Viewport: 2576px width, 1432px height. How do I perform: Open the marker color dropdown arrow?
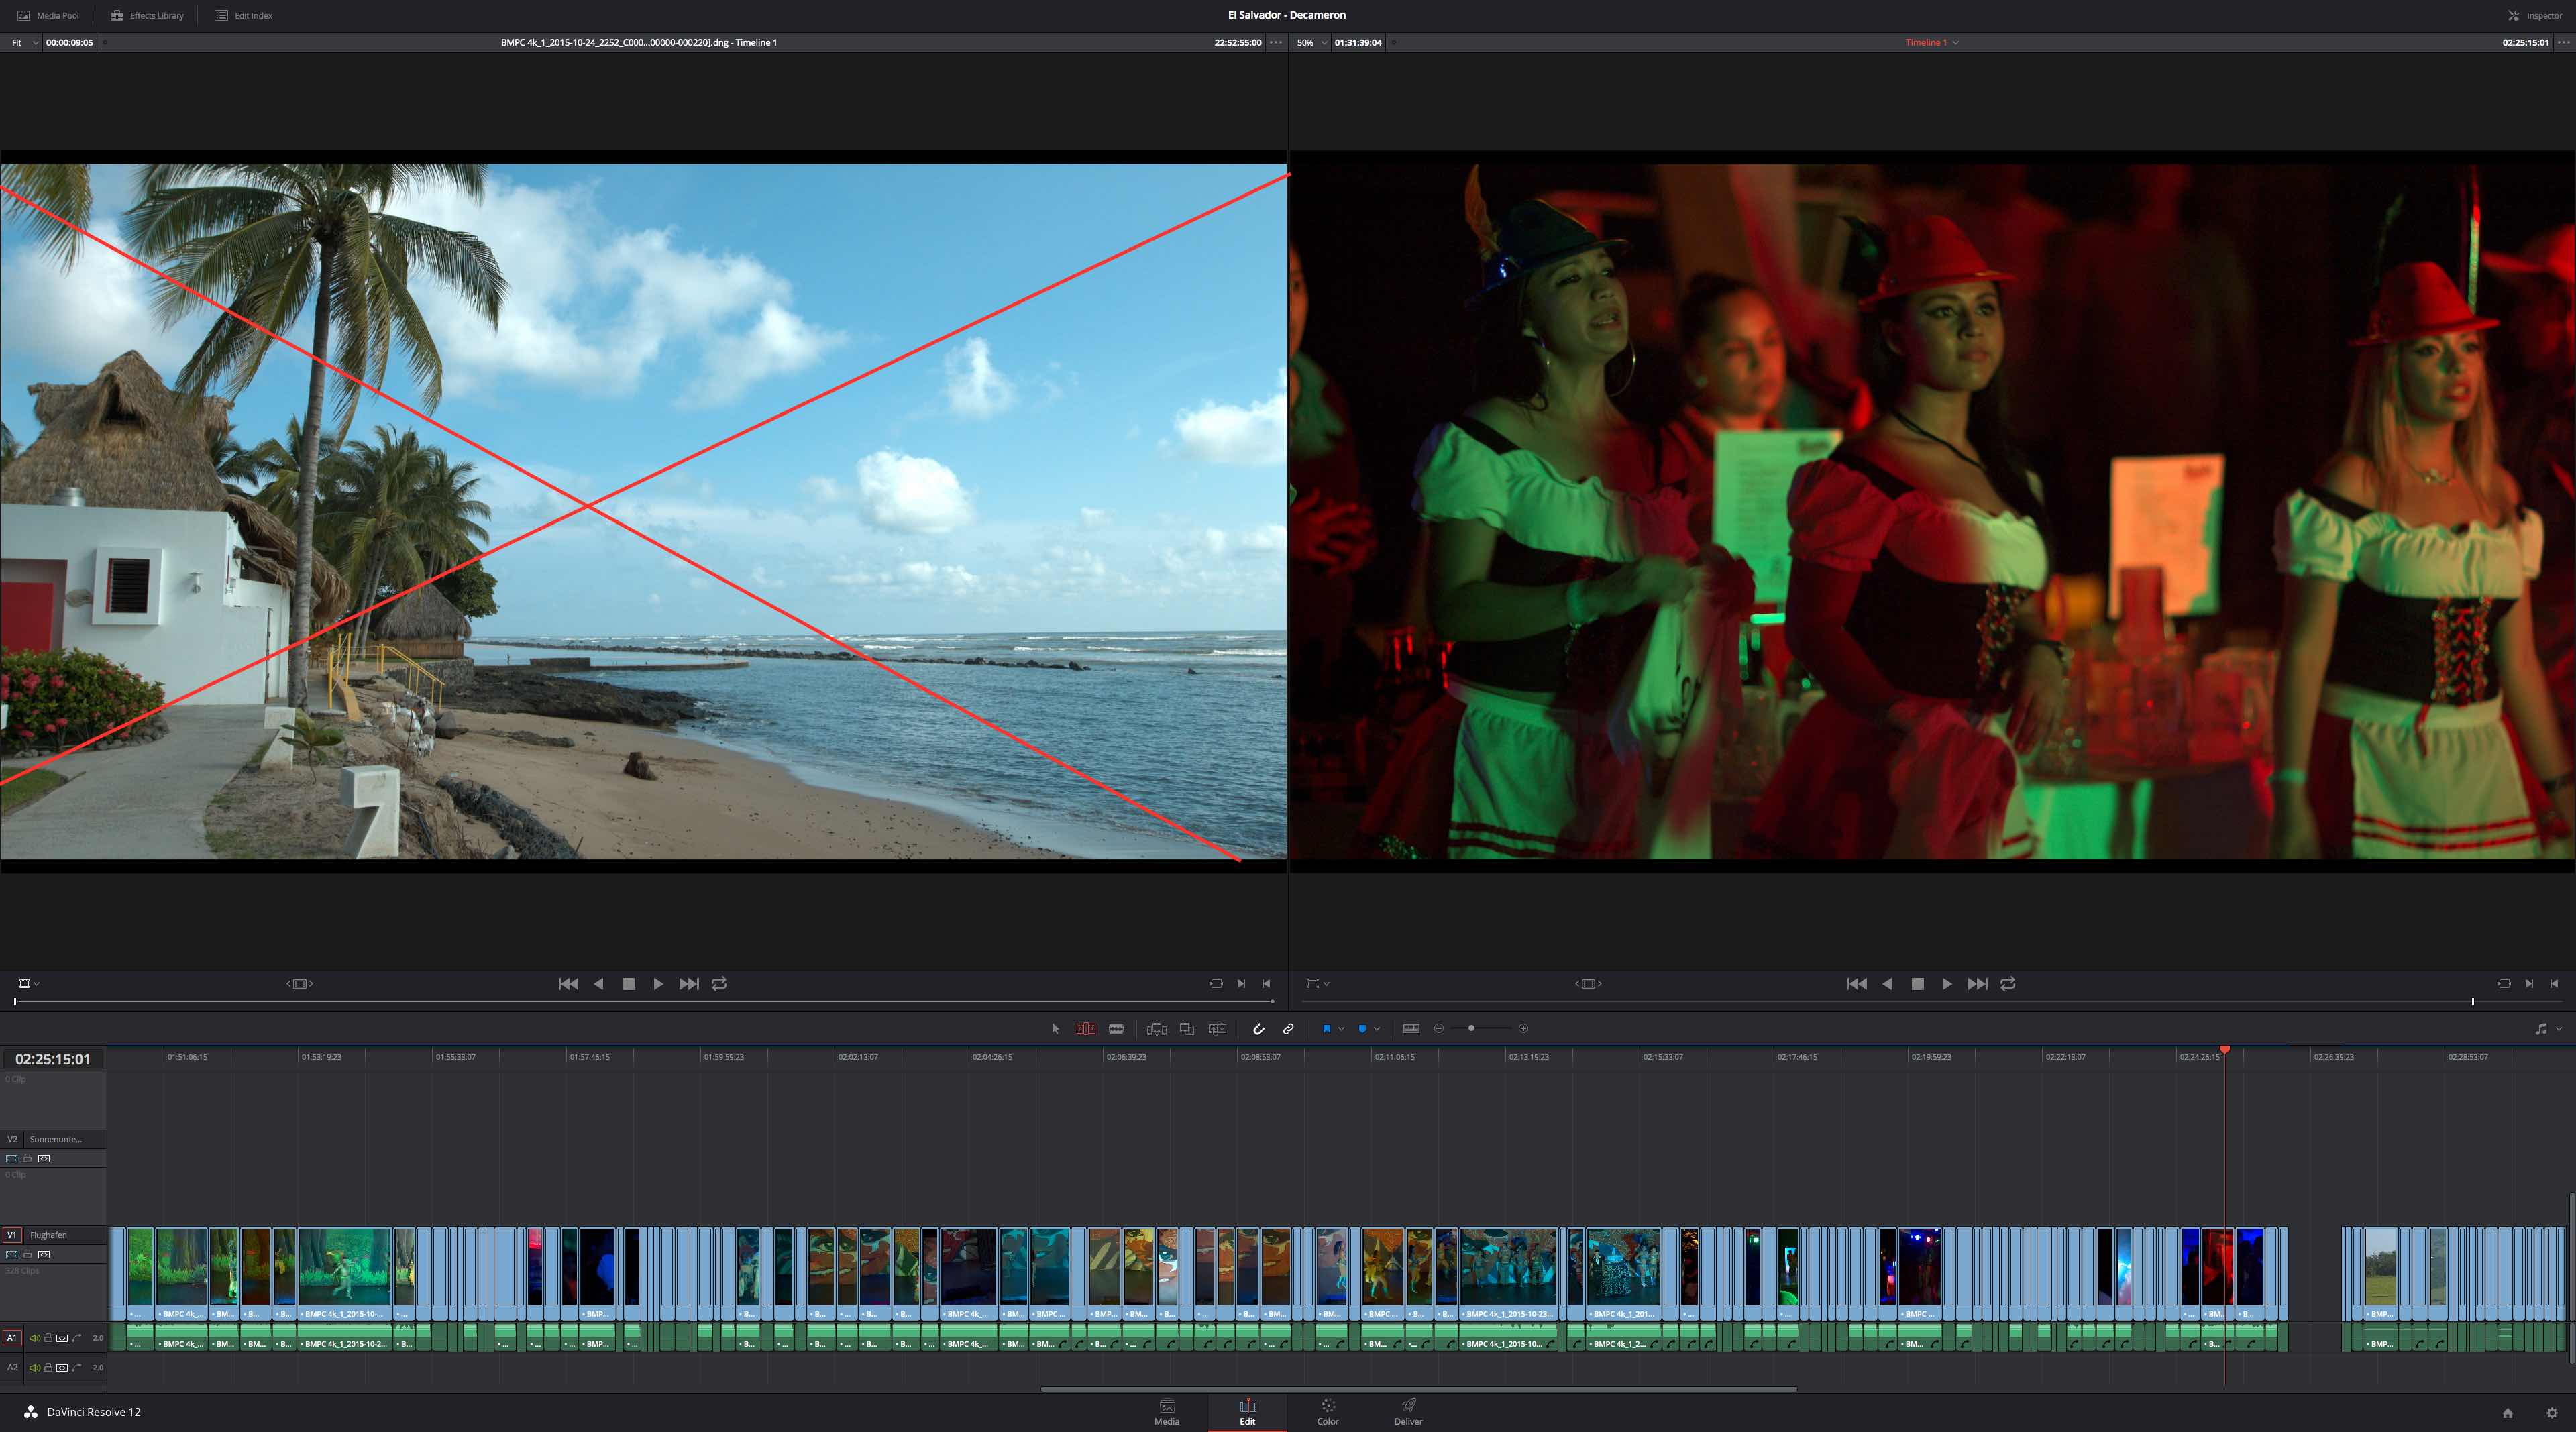pos(1377,1028)
